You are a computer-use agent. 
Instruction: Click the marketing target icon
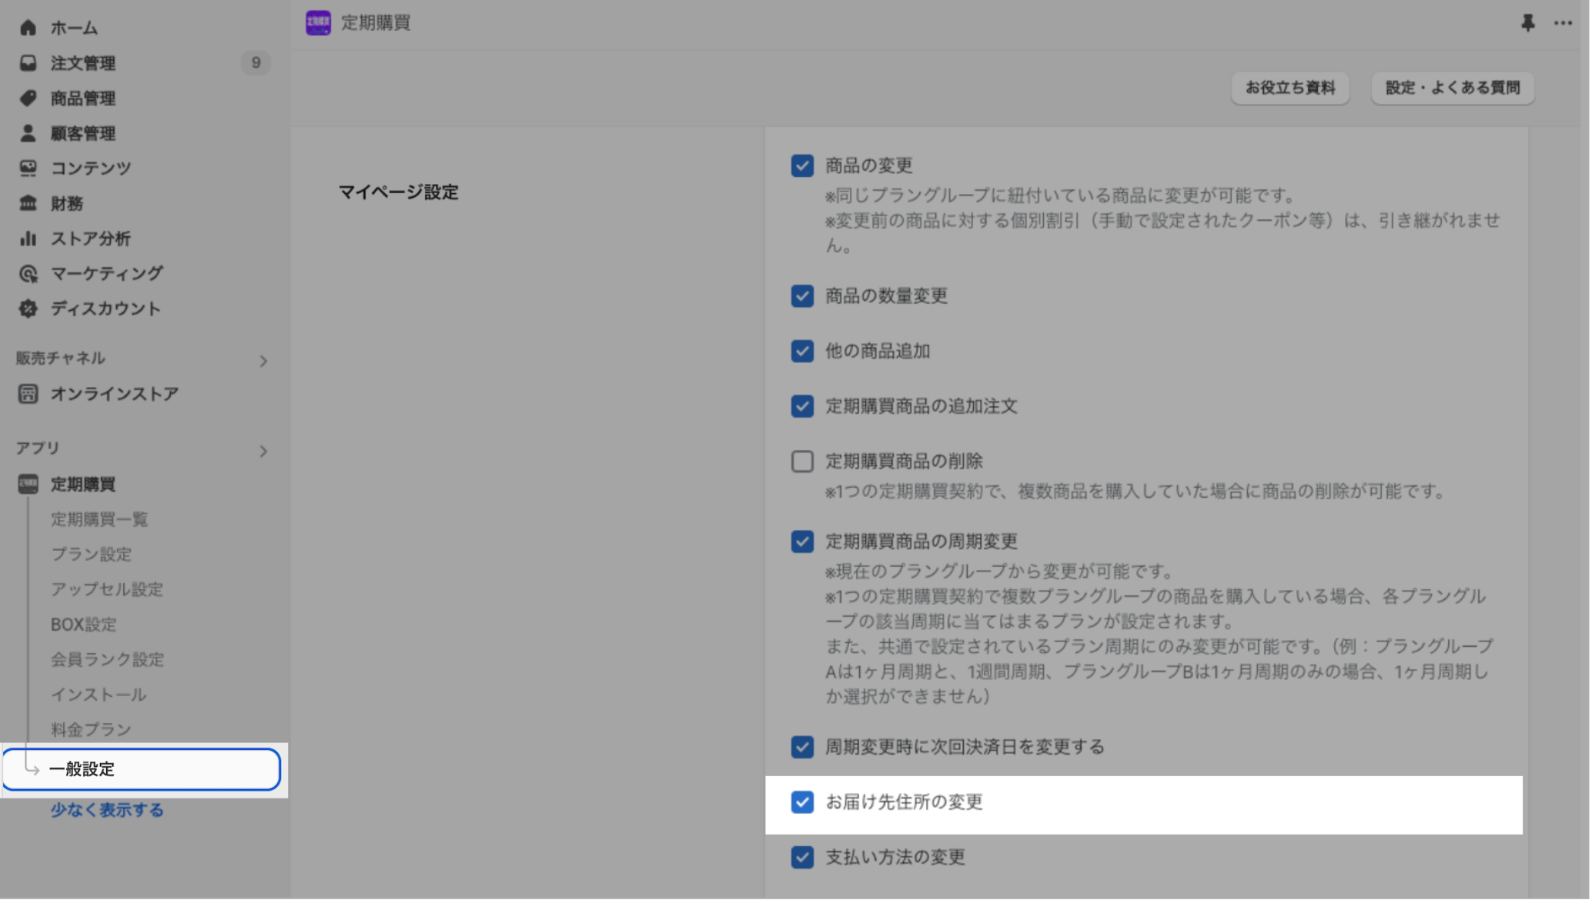[28, 274]
